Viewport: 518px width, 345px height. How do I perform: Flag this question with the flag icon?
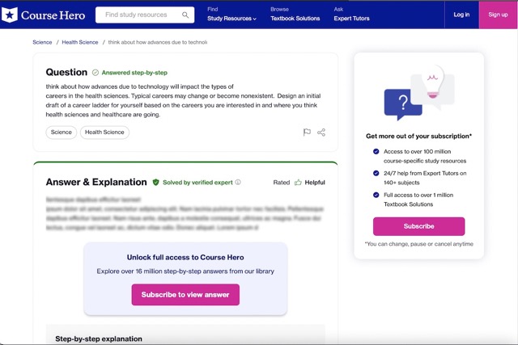point(307,133)
